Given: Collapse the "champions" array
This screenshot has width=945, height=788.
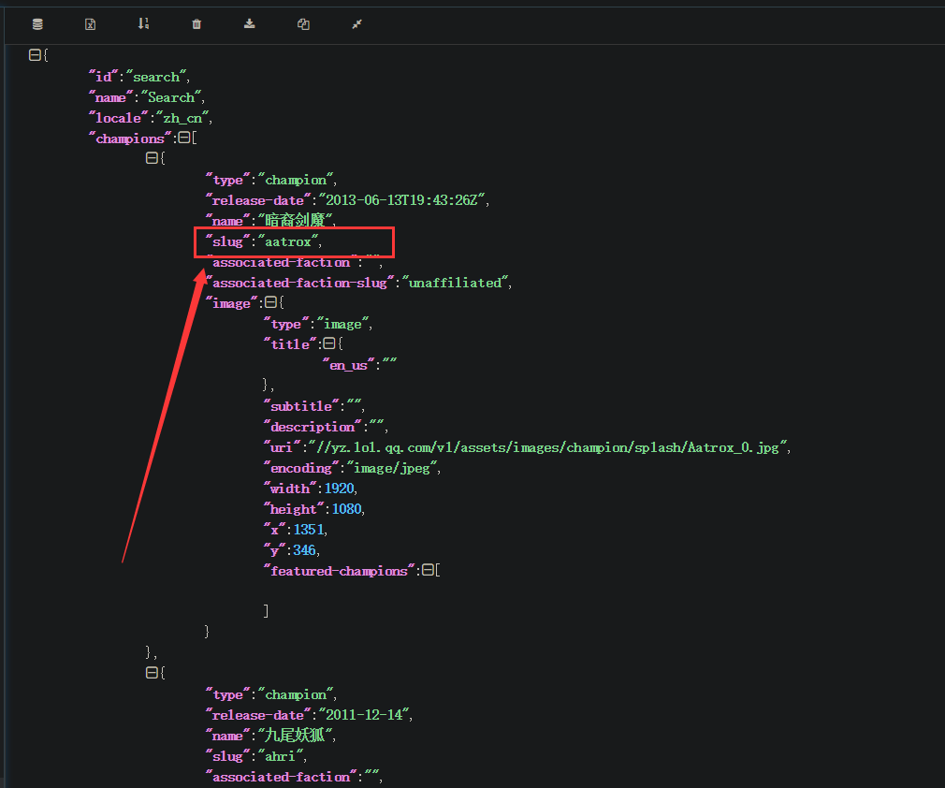Looking at the screenshot, I should point(184,138).
